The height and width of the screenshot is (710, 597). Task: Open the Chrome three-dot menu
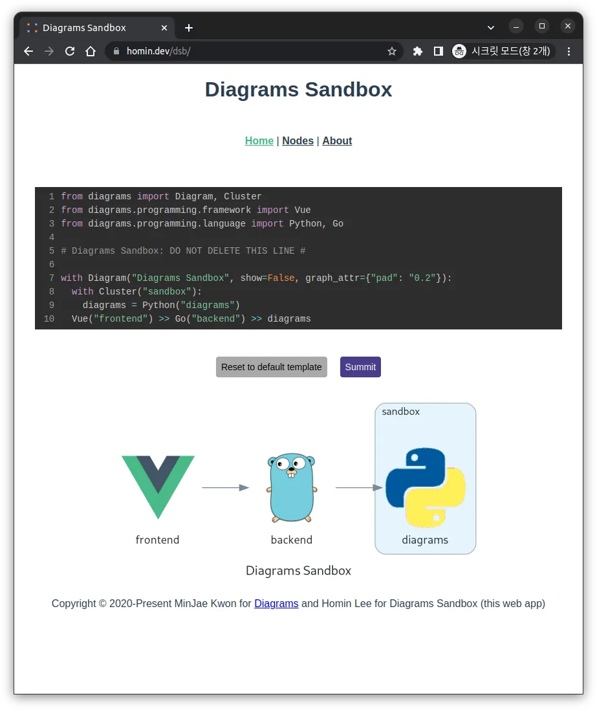coord(569,51)
